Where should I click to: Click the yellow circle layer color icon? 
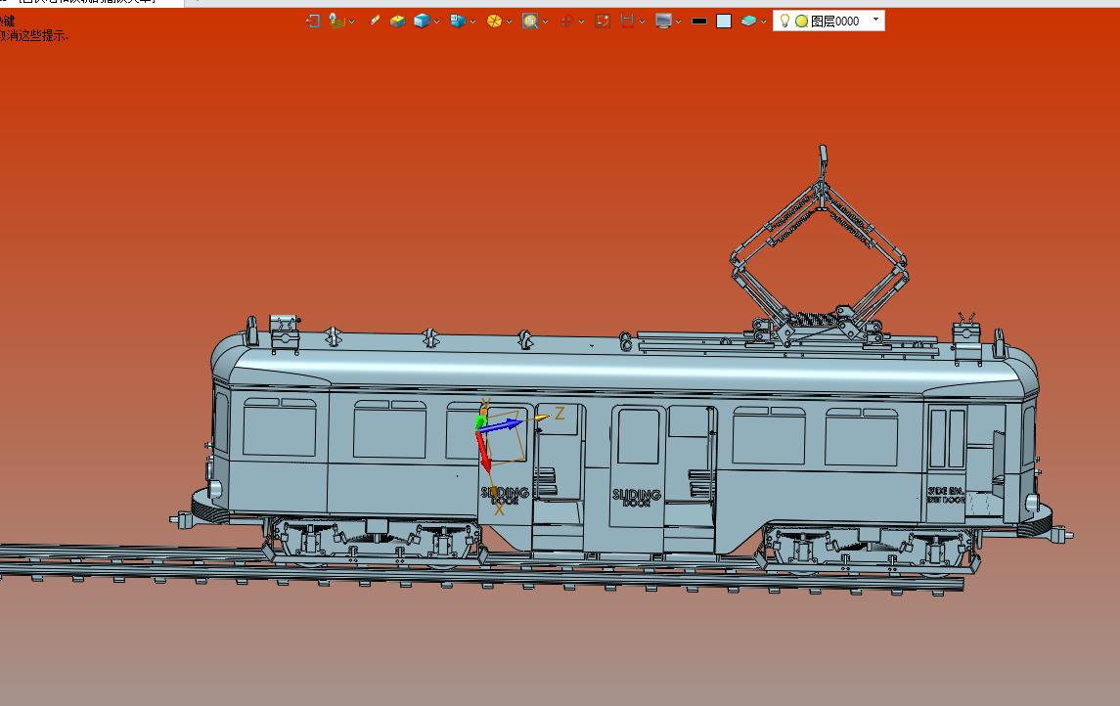(x=801, y=22)
